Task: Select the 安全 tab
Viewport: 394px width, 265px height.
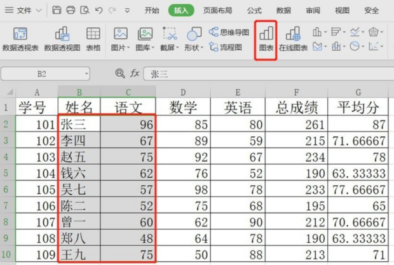Action: [371, 10]
